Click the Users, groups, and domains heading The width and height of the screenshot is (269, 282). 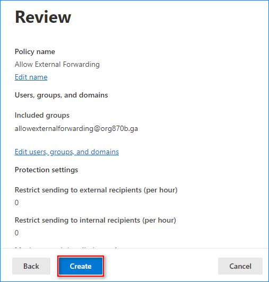click(x=61, y=95)
